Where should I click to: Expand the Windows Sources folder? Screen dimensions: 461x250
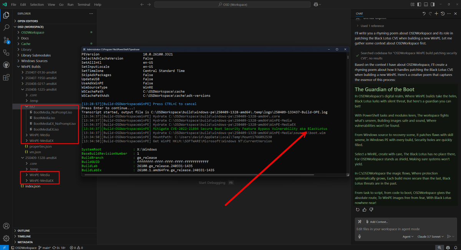(x=34, y=61)
